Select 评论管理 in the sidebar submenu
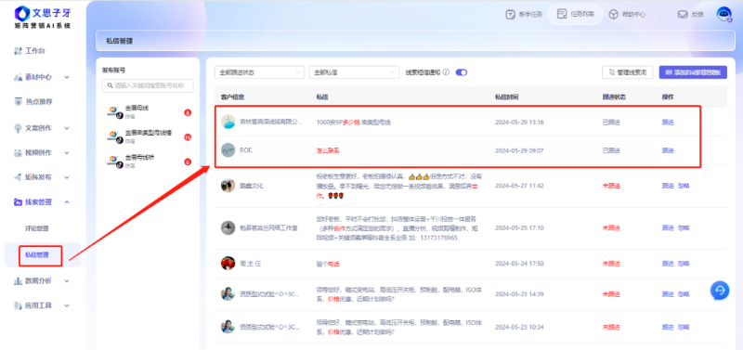 click(x=37, y=228)
